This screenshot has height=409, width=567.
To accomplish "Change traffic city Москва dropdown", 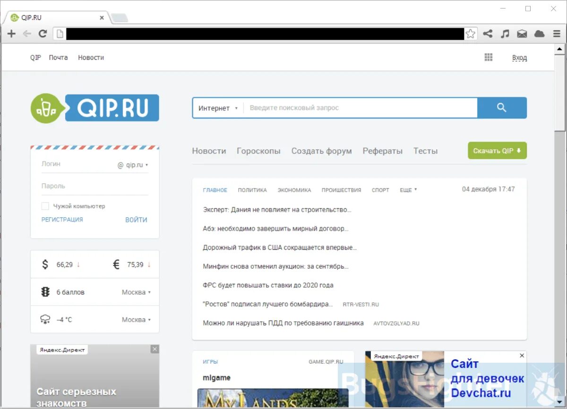I will point(136,292).
